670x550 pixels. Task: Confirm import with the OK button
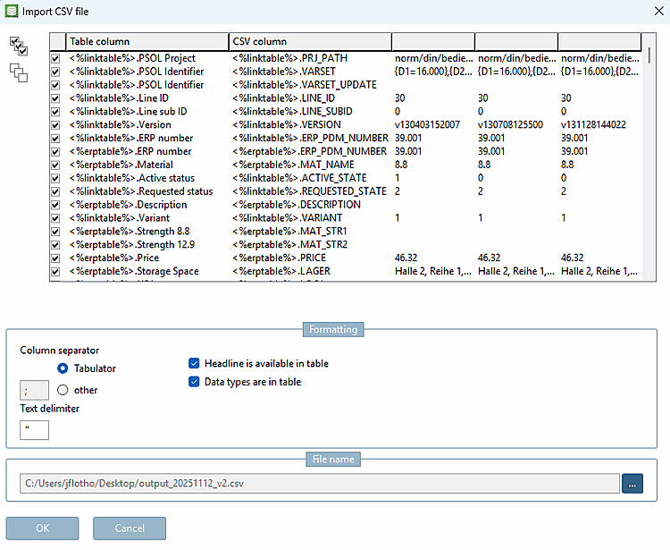pos(42,529)
